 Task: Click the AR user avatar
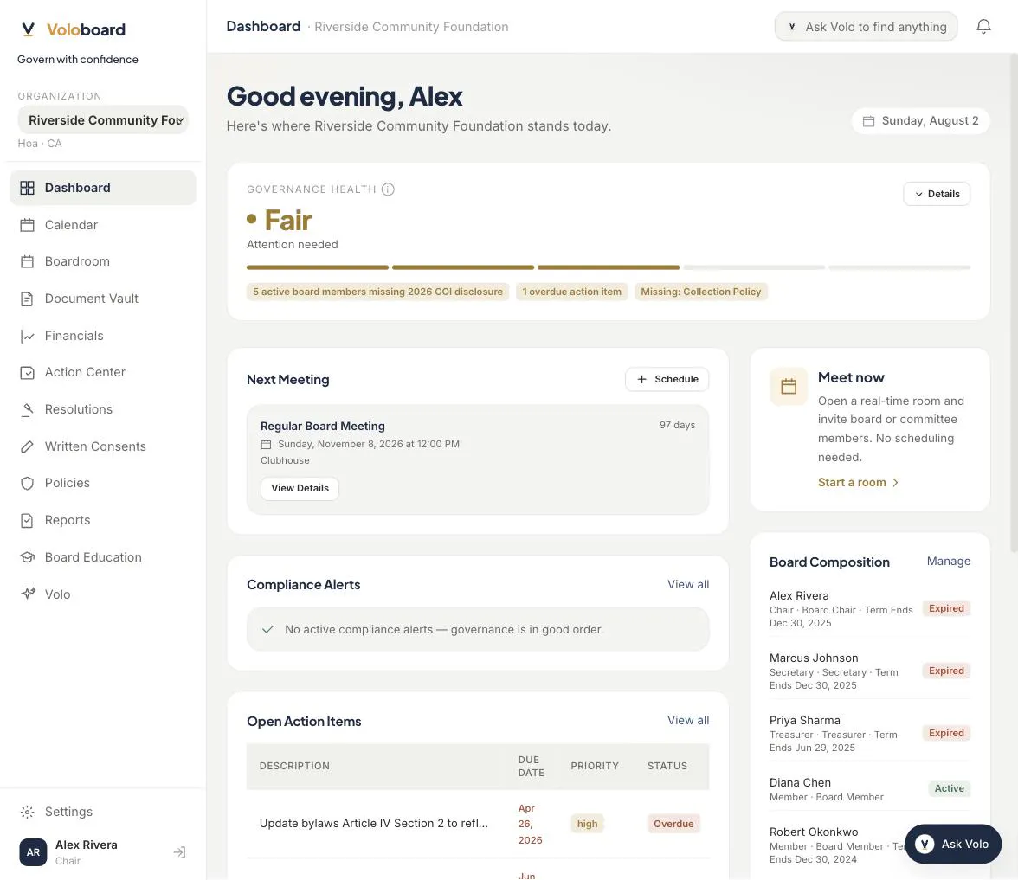(x=33, y=852)
